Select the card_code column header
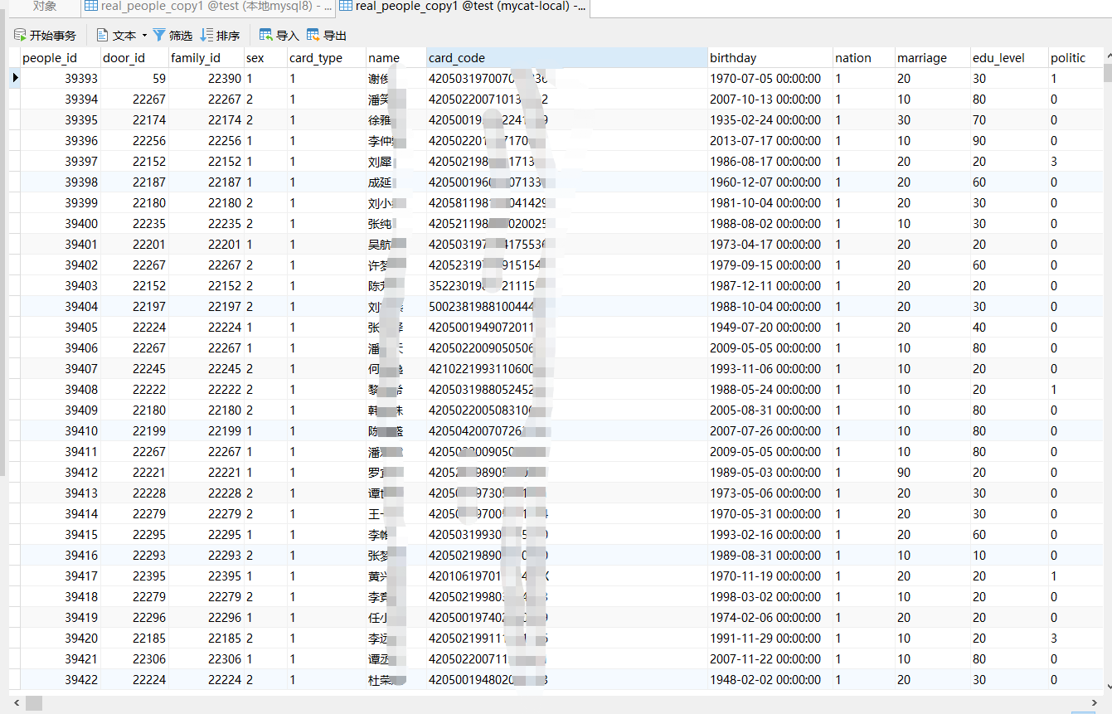The height and width of the screenshot is (714, 1112). (567, 58)
